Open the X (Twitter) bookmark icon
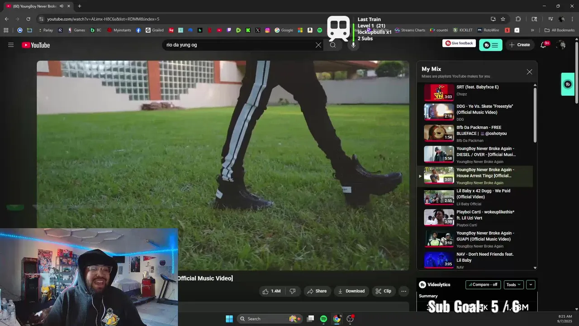Screen dimensions: 579x326 pos(258,30)
